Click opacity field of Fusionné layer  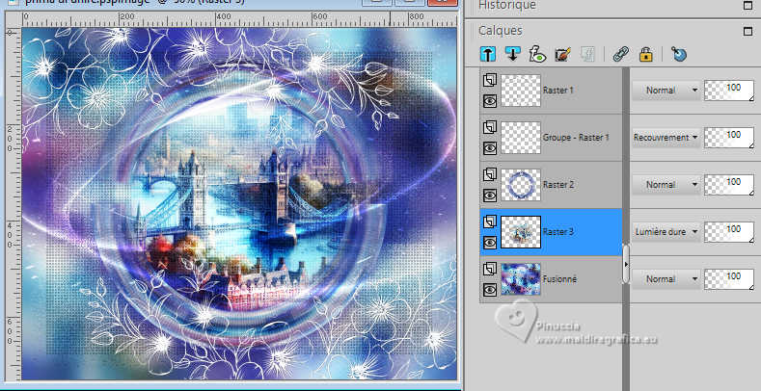729,279
